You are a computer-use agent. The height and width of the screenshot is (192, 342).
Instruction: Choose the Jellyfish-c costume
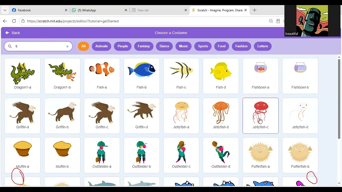point(261,116)
